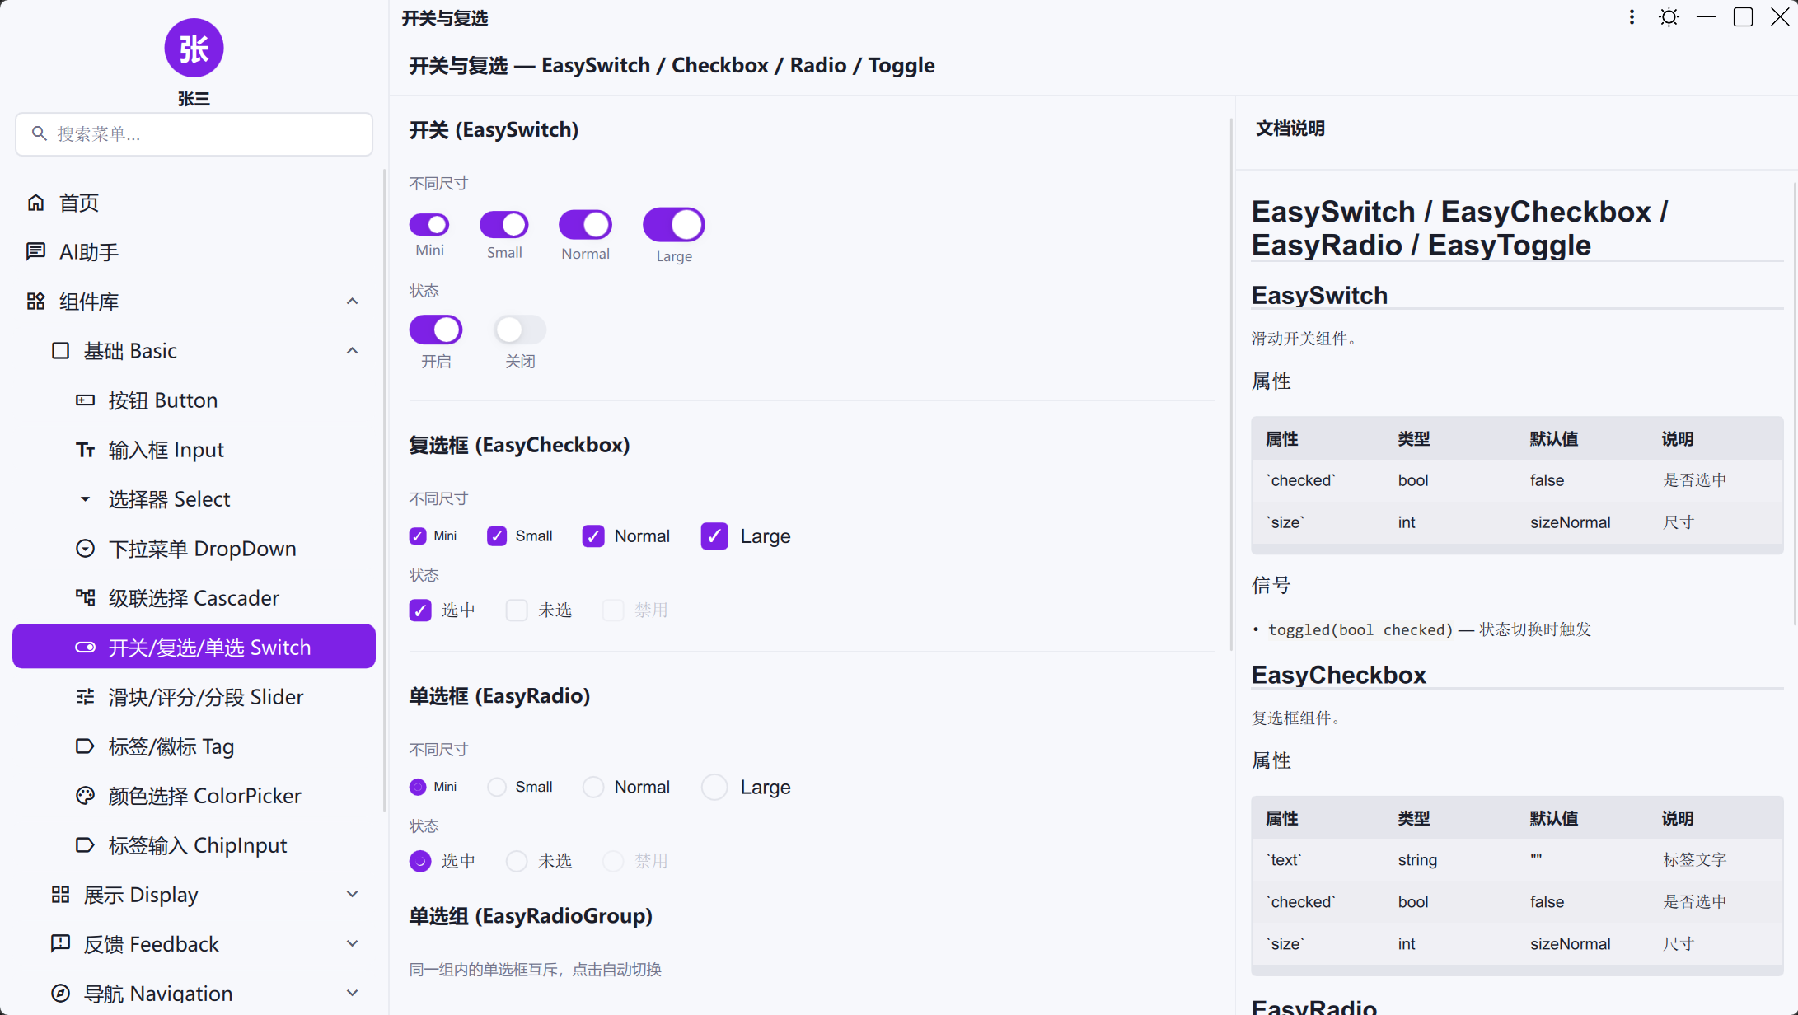
Task: Turn on the 关闭 state switch
Action: (520, 330)
